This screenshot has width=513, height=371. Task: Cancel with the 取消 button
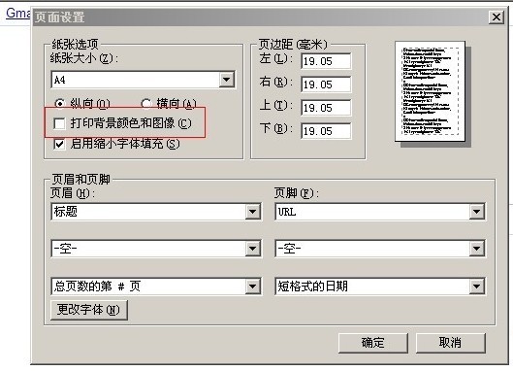[451, 343]
